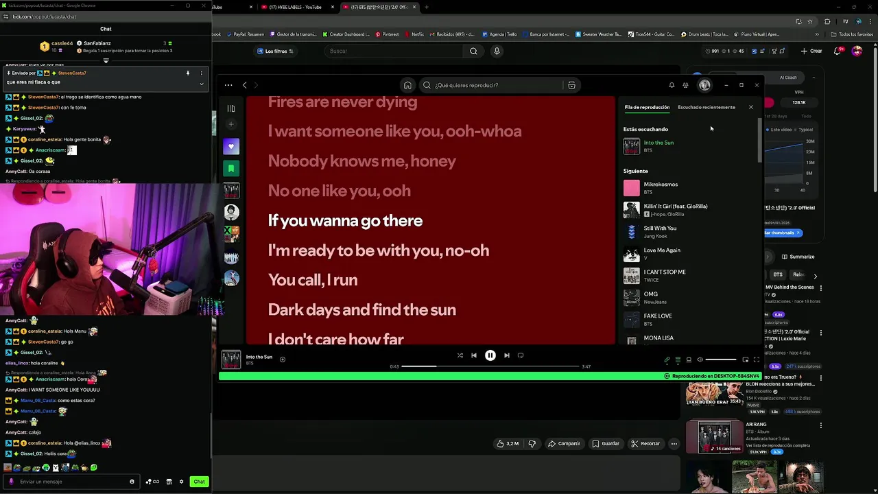Open the Netflix bookmark

coord(414,34)
